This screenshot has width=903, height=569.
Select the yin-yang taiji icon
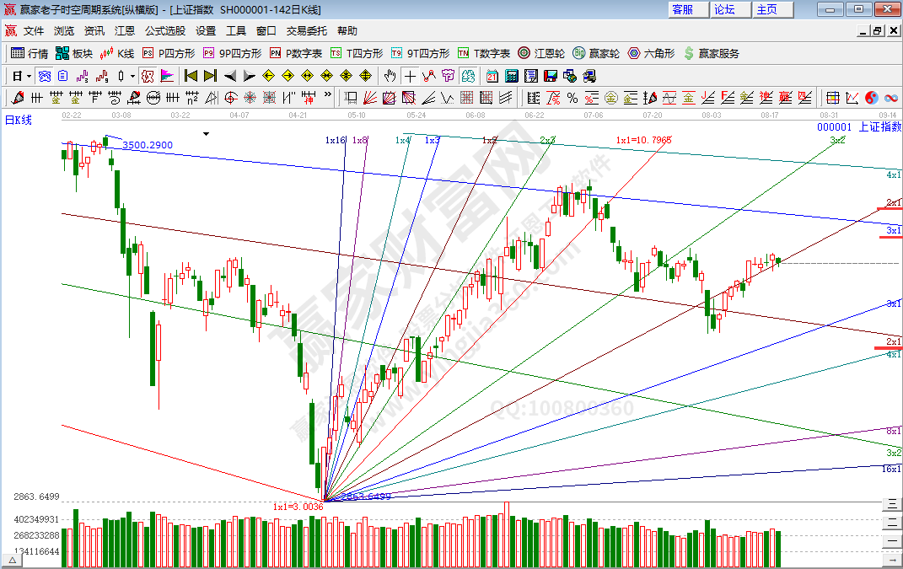(872, 97)
